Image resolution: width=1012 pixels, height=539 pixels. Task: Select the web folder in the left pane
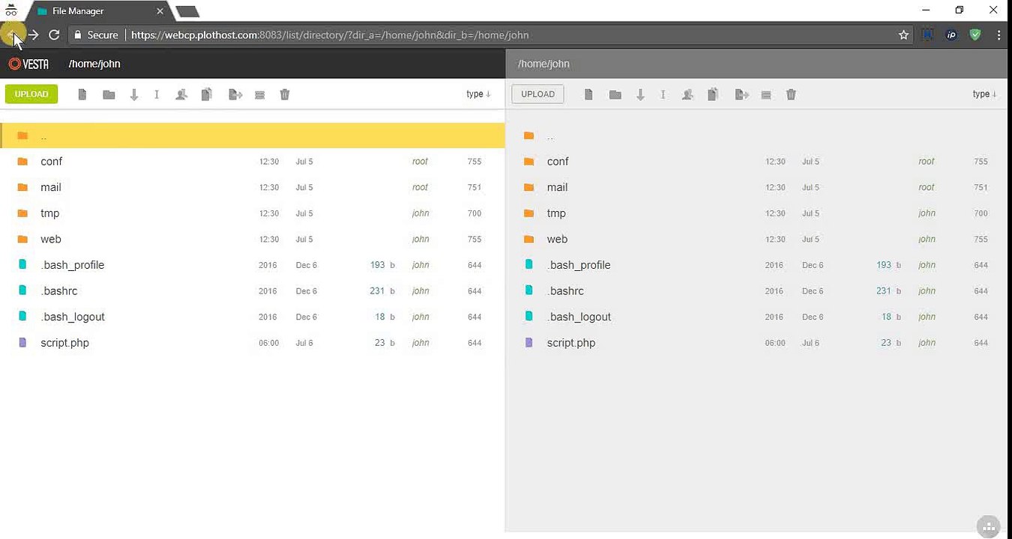tap(252, 239)
